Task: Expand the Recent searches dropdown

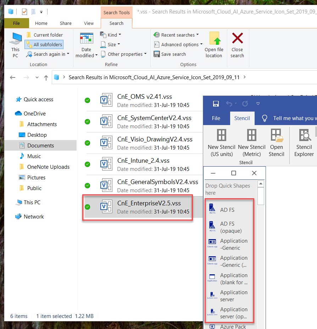Action: click(176, 35)
